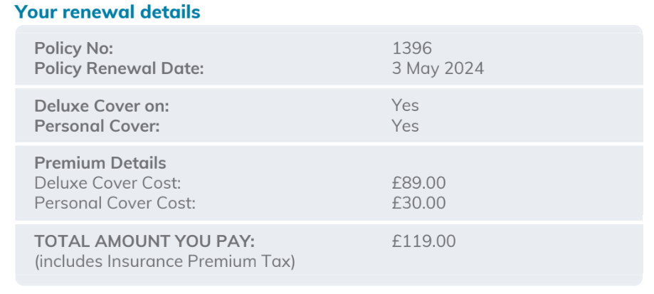The width and height of the screenshot is (654, 294).
Task: Select the 'Policy No:' label
Action: pos(74,48)
